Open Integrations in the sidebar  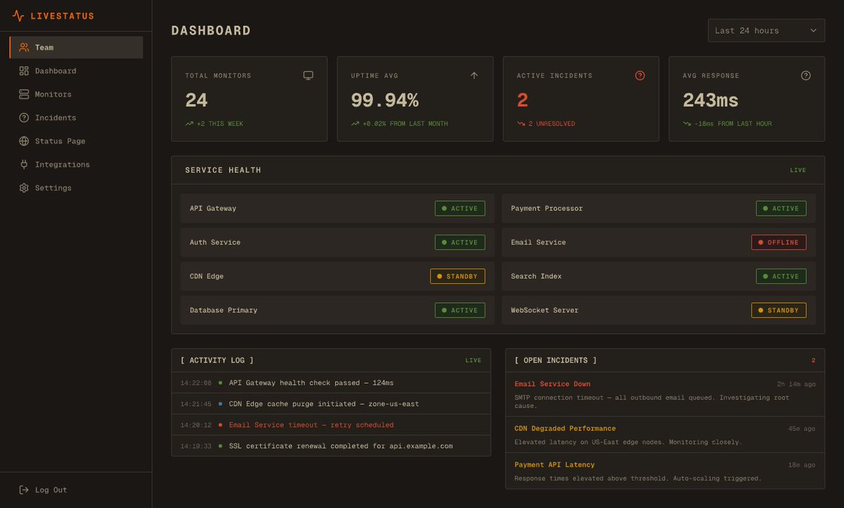76,164
